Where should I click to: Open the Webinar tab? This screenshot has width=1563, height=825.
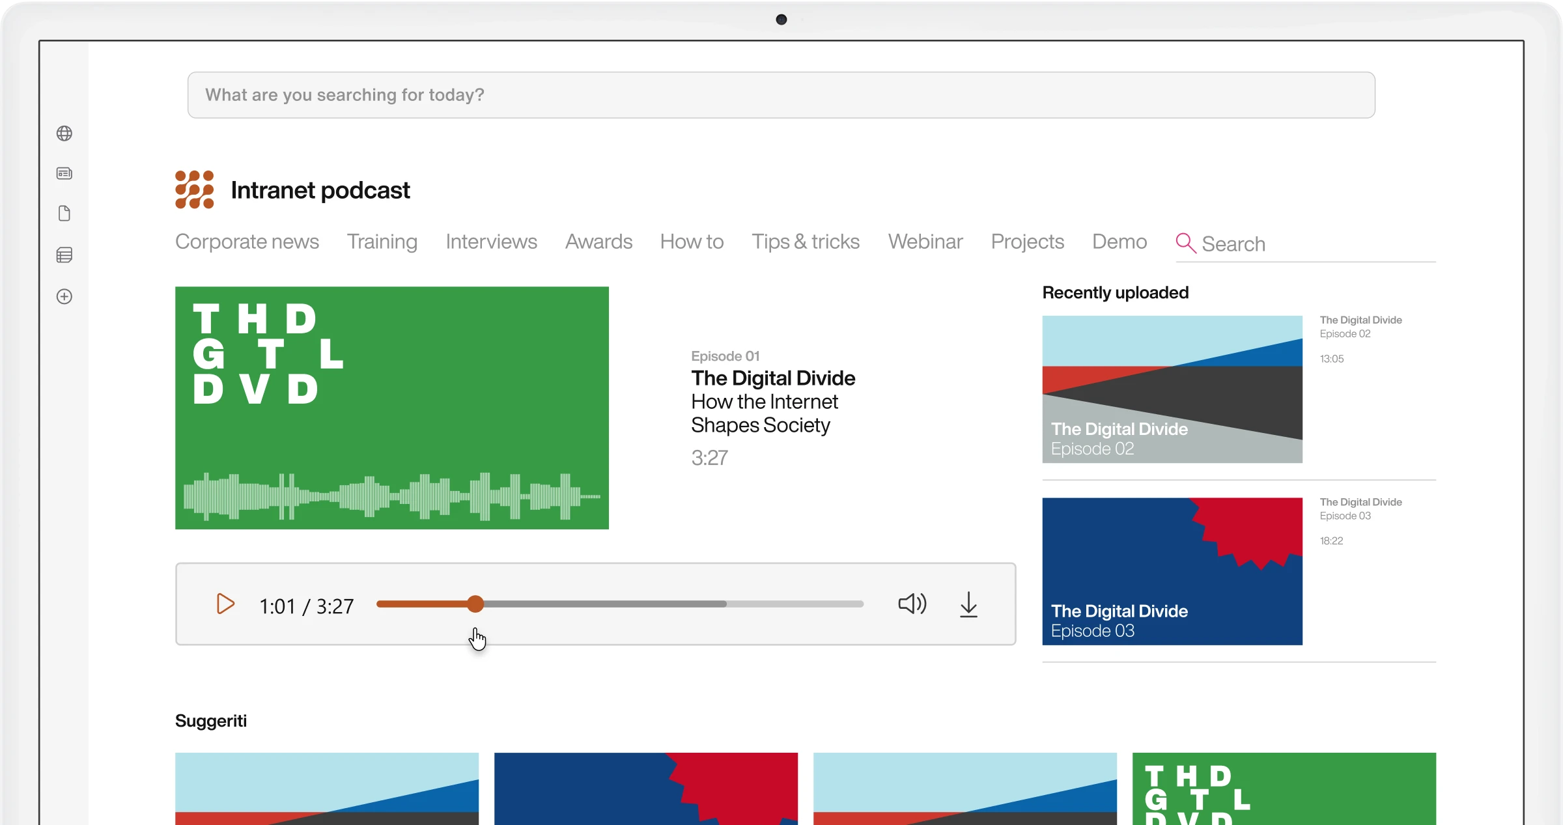tap(925, 242)
